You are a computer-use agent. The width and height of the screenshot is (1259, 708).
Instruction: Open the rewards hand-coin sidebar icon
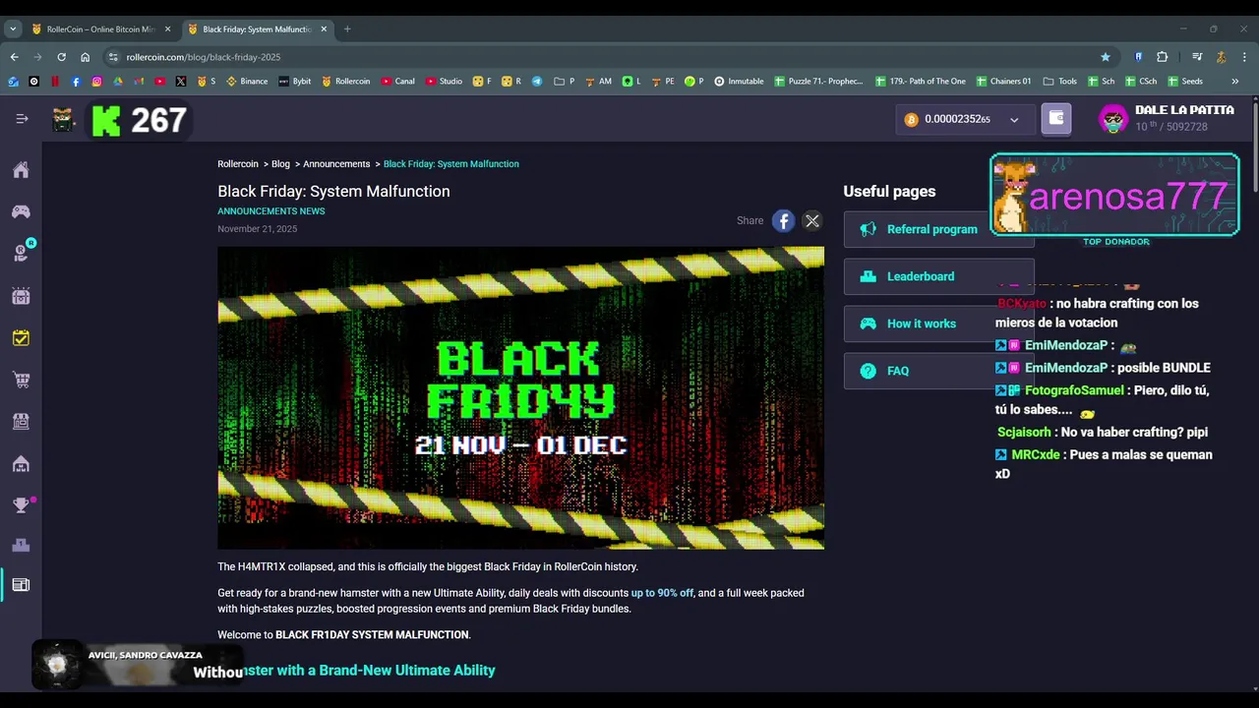(21, 254)
